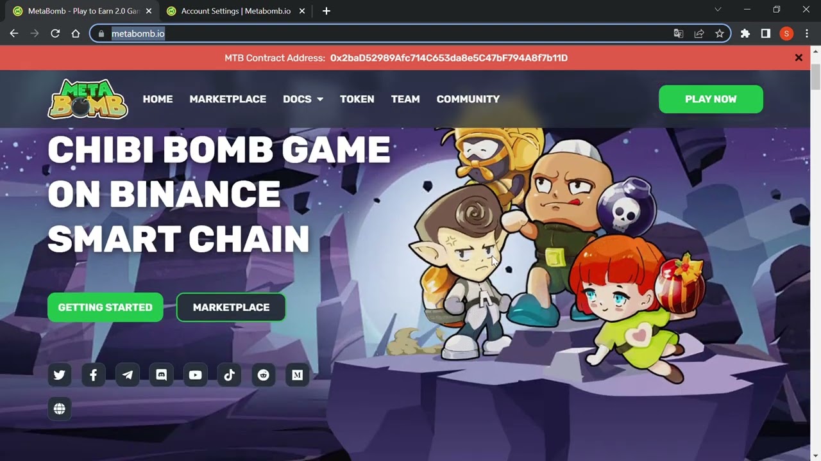Click the MTB contract address text
Image resolution: width=821 pixels, height=461 pixels.
pyautogui.click(x=449, y=58)
